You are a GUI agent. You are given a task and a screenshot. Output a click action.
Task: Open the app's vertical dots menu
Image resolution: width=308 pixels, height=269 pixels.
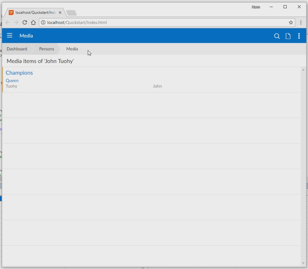coord(299,36)
